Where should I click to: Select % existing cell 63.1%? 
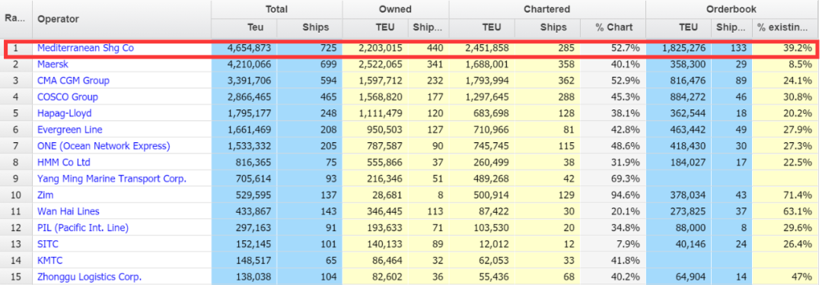[x=785, y=211]
